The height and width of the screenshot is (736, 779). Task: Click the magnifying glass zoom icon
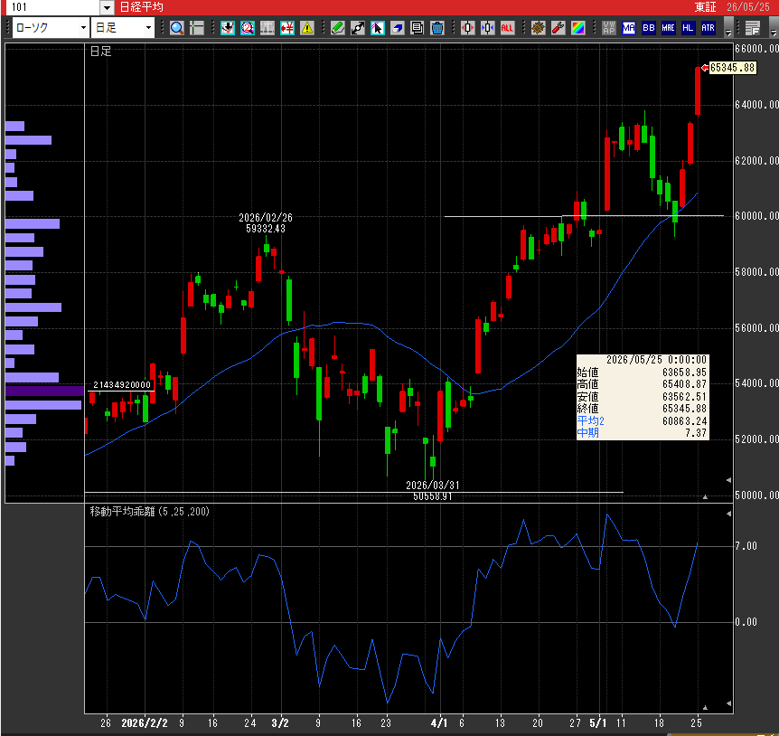[x=177, y=28]
